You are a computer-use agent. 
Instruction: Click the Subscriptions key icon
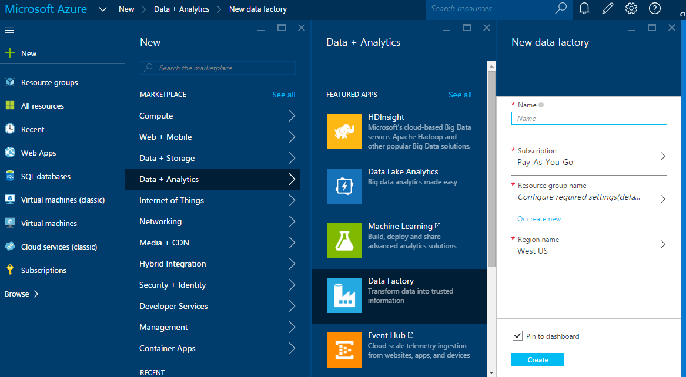click(x=9, y=270)
